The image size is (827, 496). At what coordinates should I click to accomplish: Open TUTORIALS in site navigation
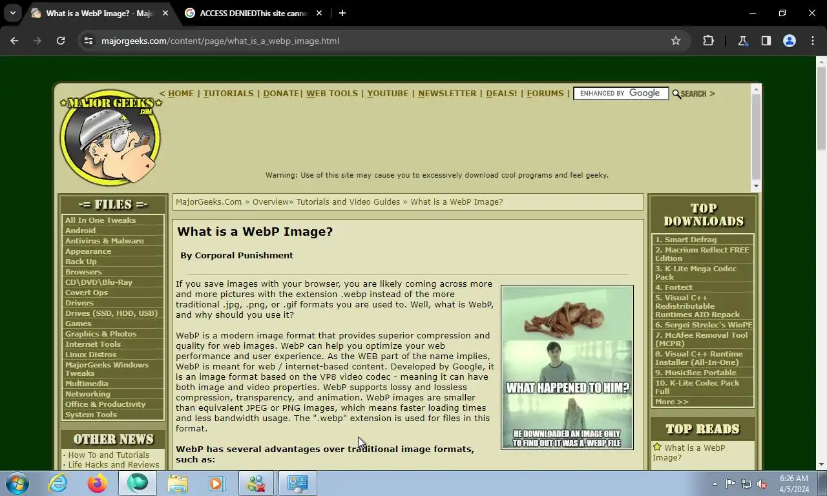pyautogui.click(x=229, y=94)
